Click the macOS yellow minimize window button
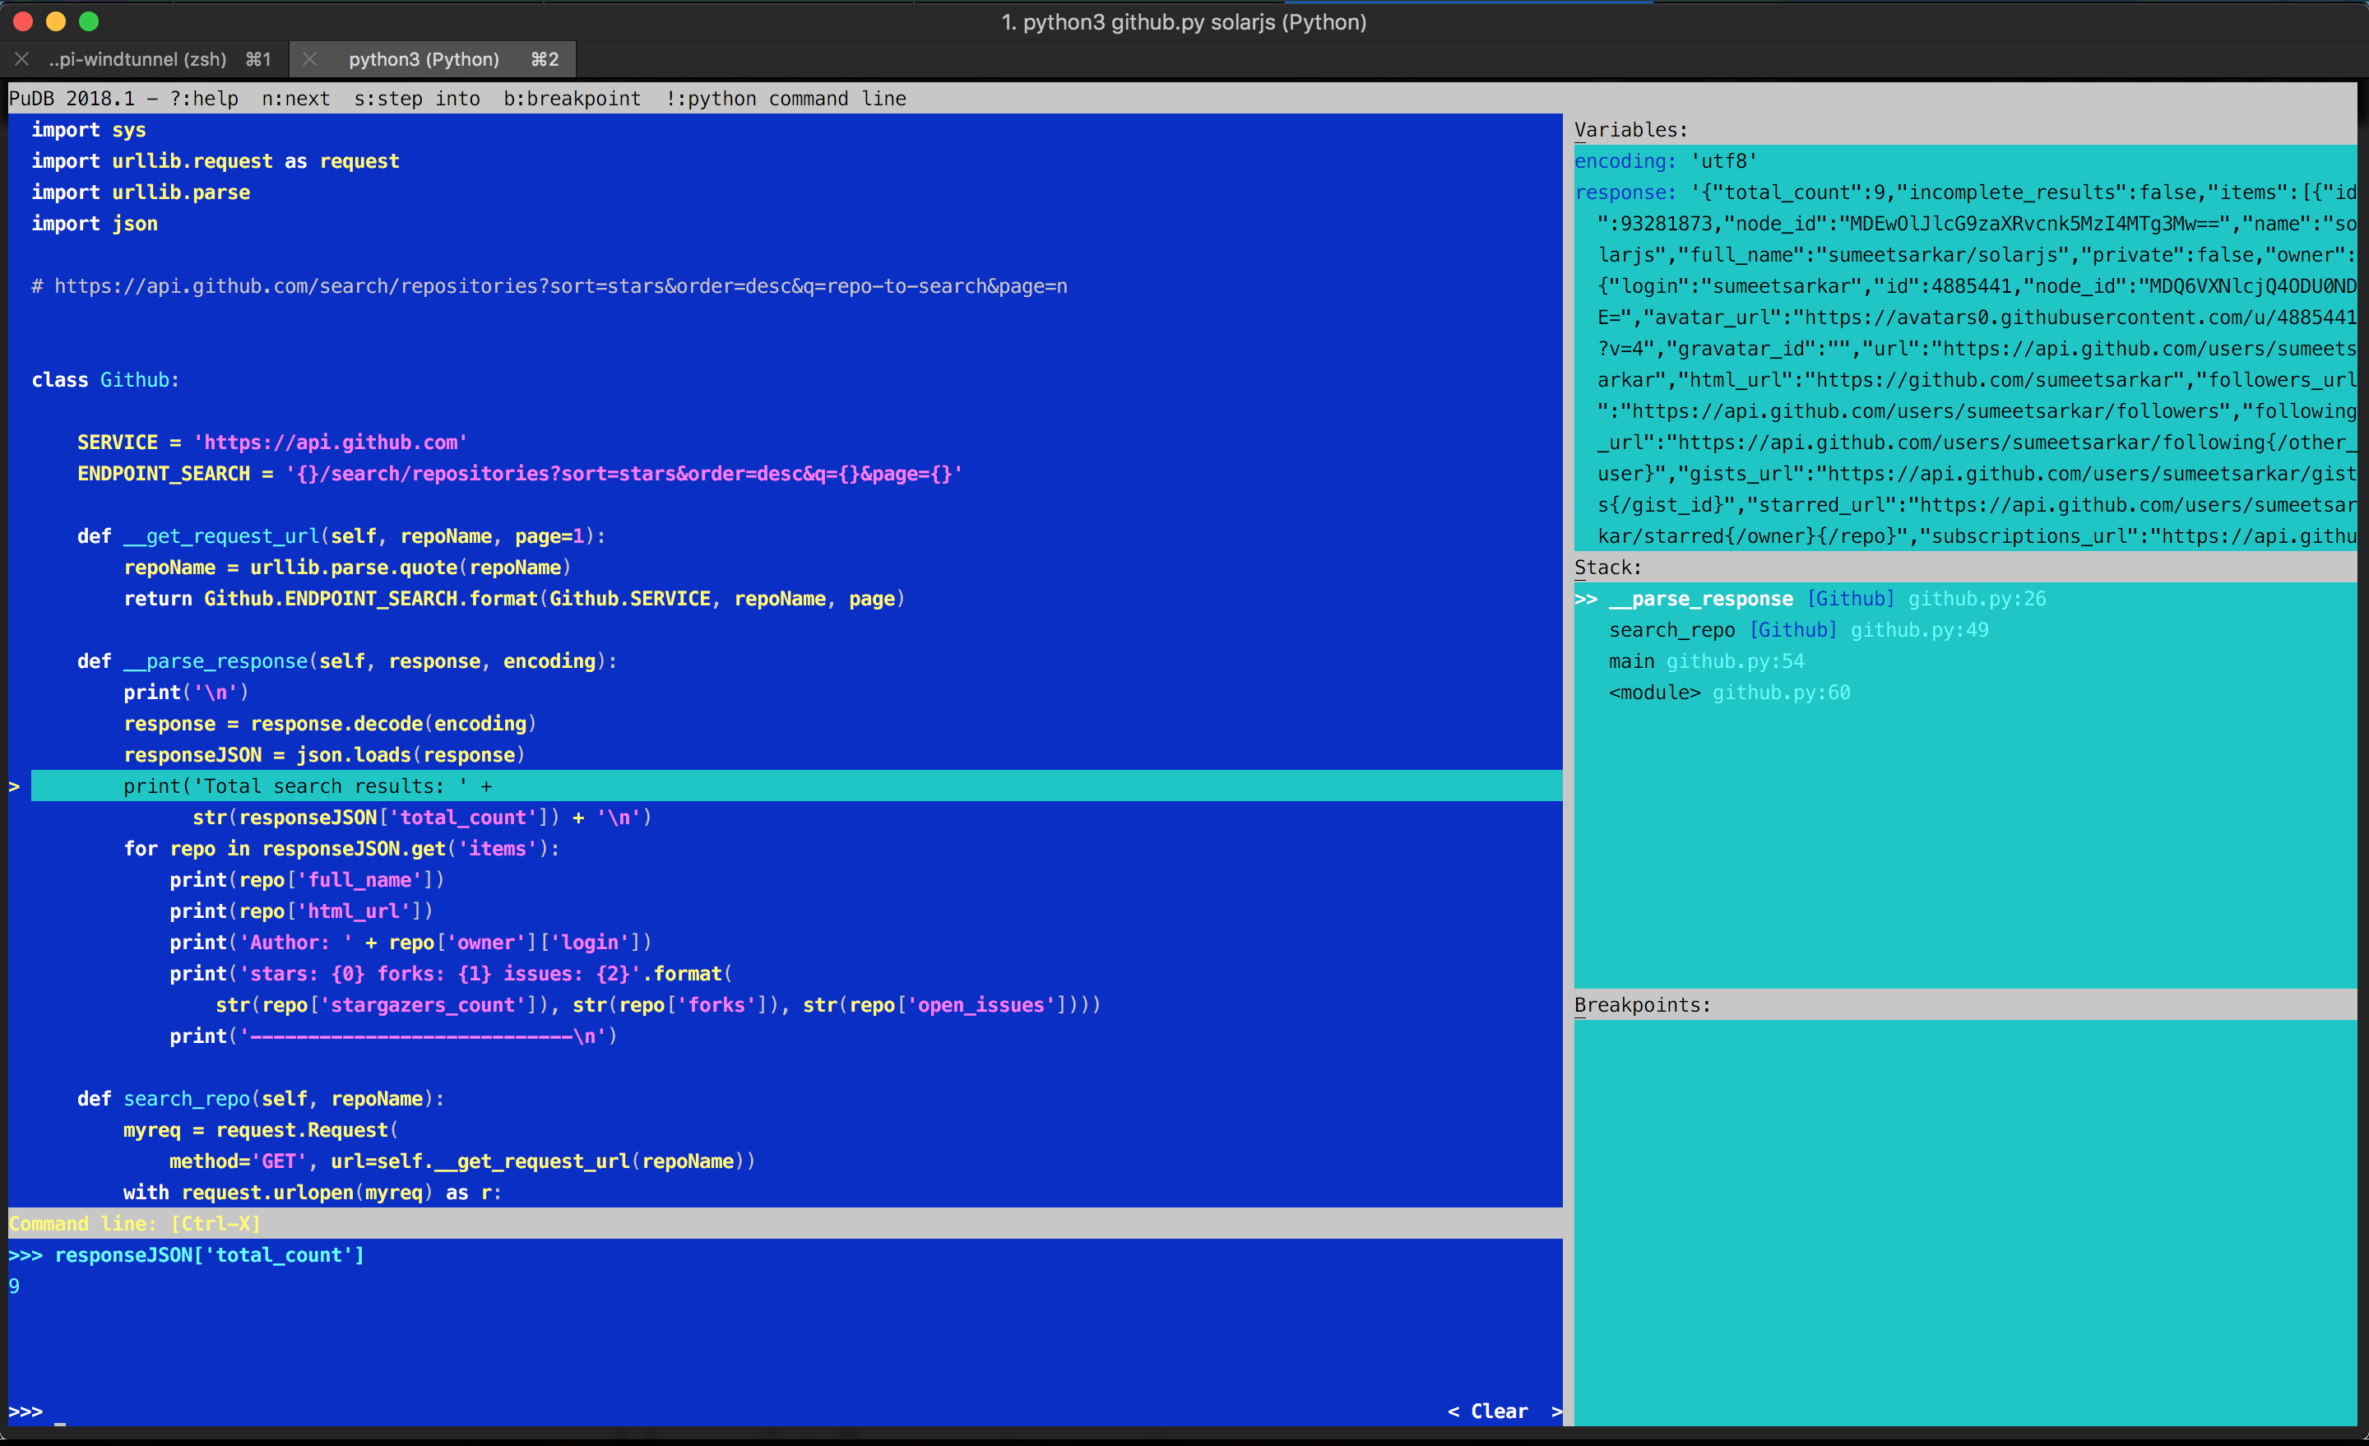 pos(56,21)
